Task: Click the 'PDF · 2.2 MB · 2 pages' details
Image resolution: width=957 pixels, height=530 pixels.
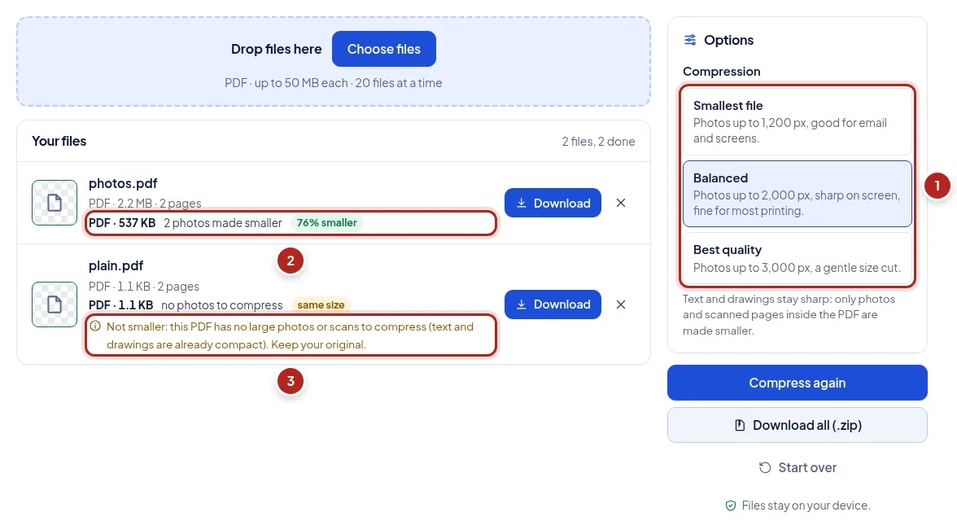Action: click(x=145, y=204)
